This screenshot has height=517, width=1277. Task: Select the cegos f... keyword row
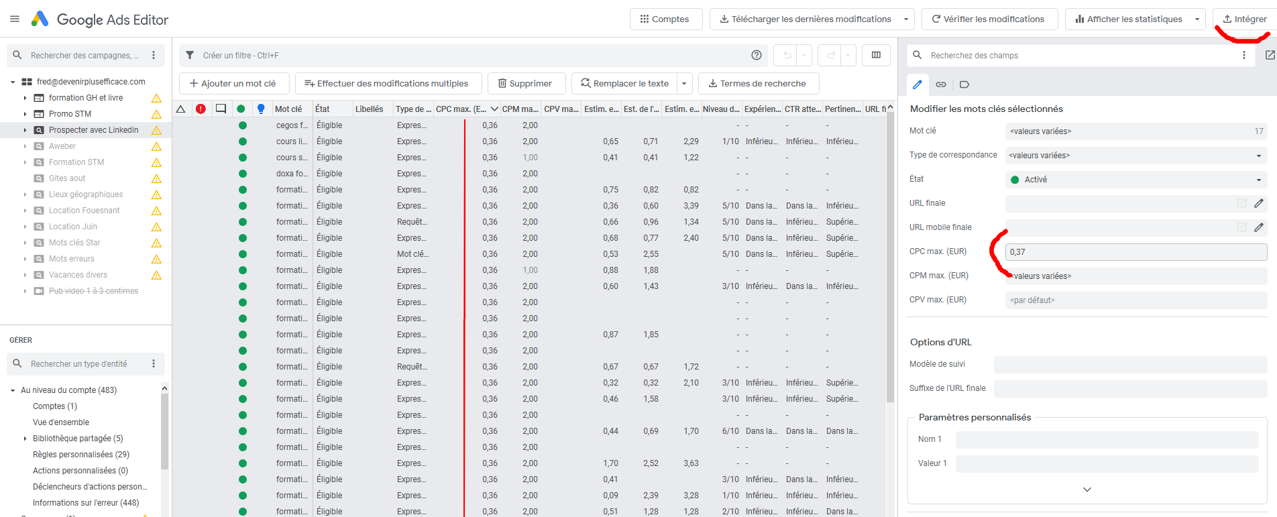pyautogui.click(x=530, y=125)
